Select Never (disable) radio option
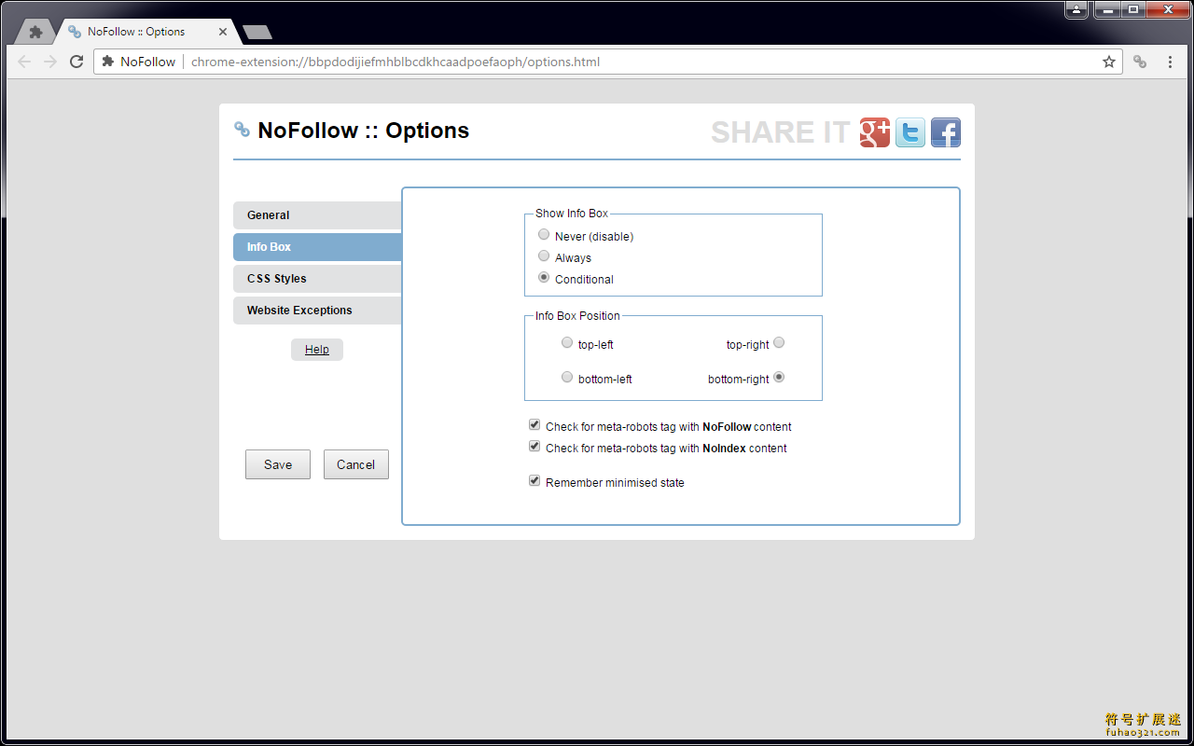 click(x=544, y=235)
